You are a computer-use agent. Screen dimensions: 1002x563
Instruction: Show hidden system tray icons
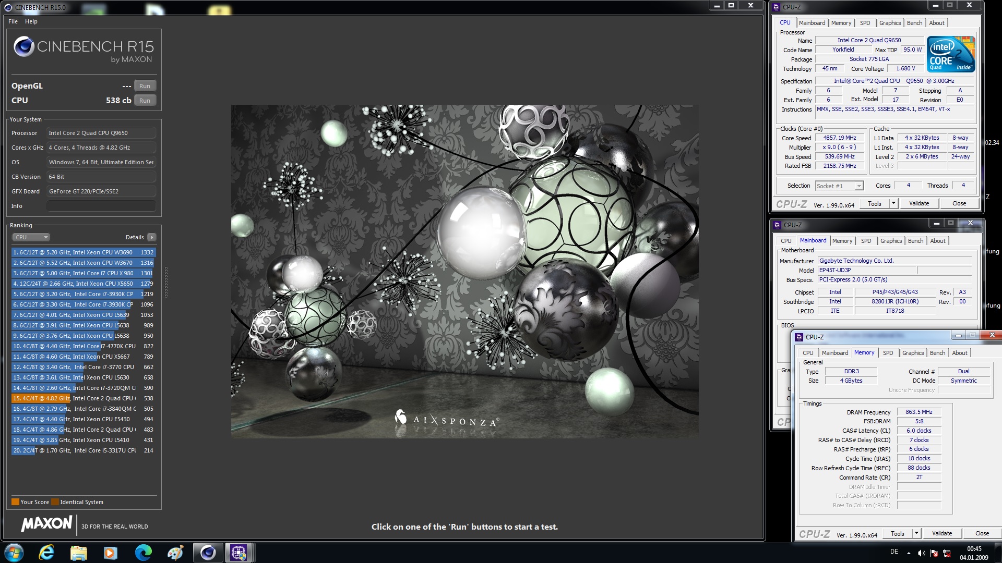909,553
